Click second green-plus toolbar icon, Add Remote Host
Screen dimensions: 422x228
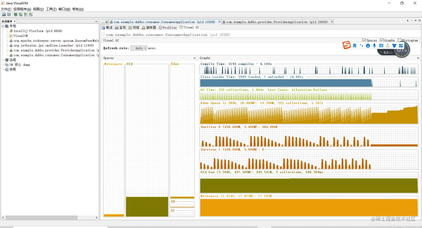coord(21,14)
